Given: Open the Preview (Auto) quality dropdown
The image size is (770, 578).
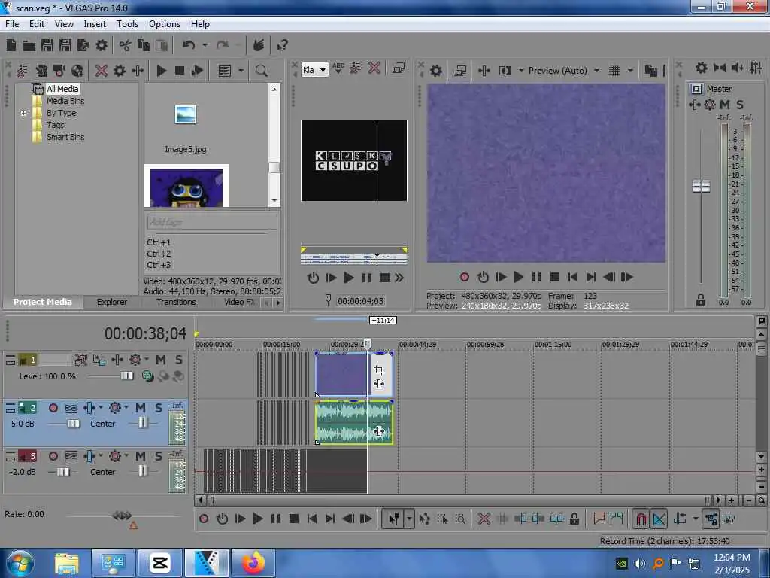Looking at the screenshot, I should coord(596,71).
